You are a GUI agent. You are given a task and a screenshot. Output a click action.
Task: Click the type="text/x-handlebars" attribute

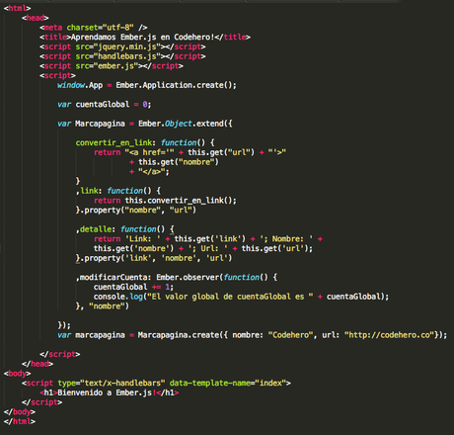tap(112, 383)
